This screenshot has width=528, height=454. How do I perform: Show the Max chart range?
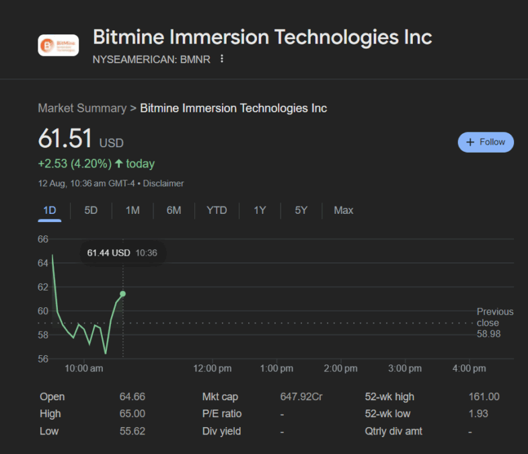(343, 211)
